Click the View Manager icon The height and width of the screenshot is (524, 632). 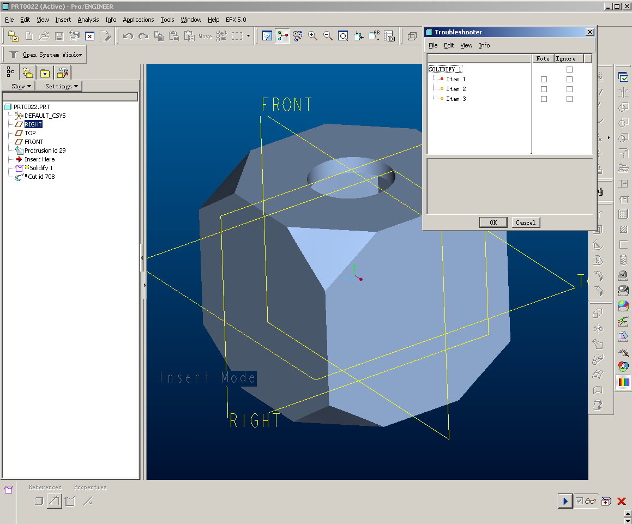tap(389, 36)
